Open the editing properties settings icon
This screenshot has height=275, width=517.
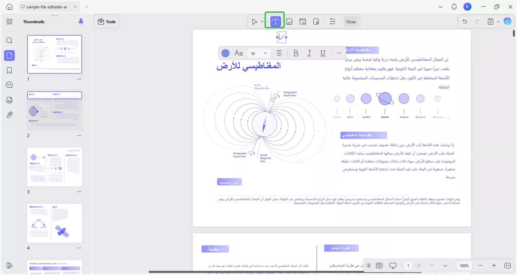(x=333, y=22)
